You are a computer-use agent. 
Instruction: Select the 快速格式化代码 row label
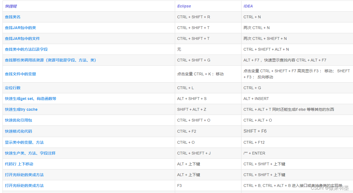pos(19,131)
